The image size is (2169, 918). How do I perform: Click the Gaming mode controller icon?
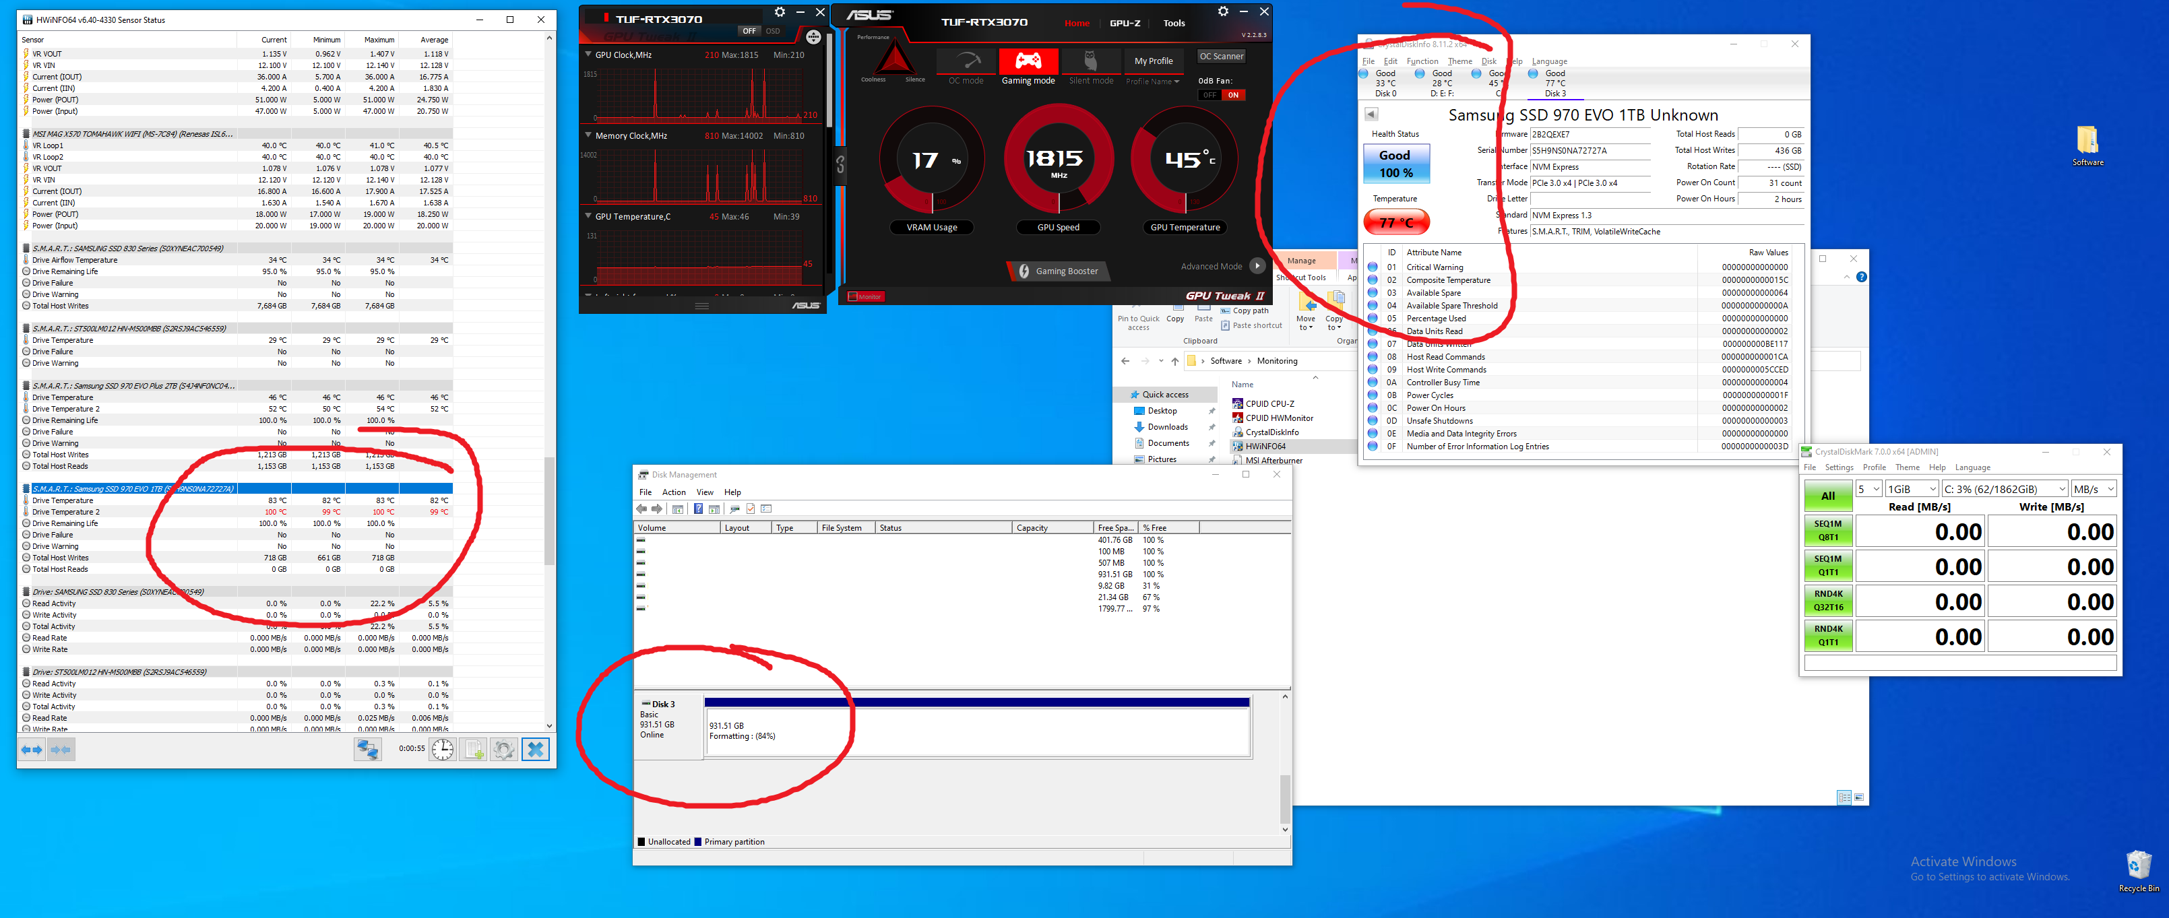1028,61
